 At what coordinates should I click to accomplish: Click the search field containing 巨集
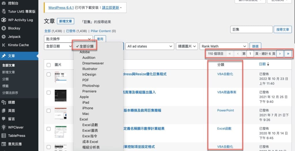tap(251, 30)
